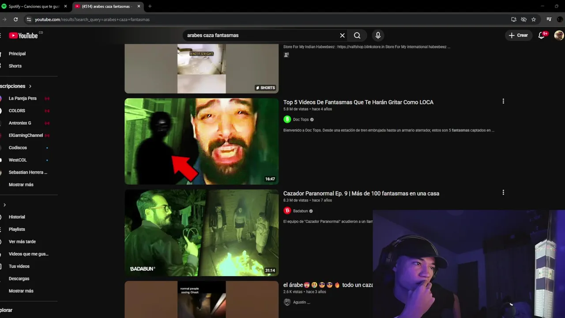Viewport: 565px width, 318px height.
Task: Select the arabes caza fantasmas YouTube tab
Action: click(x=107, y=7)
